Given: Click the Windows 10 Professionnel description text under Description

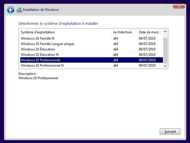Looking at the screenshot, I should coord(38,78).
